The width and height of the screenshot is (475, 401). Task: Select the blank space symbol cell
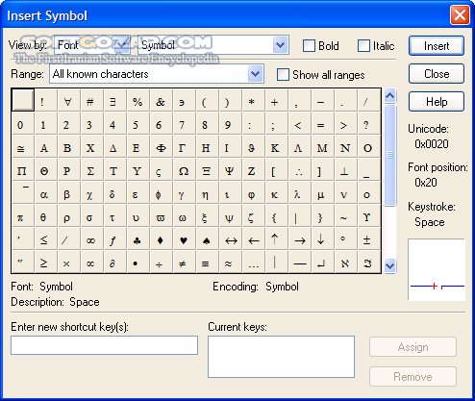point(23,100)
